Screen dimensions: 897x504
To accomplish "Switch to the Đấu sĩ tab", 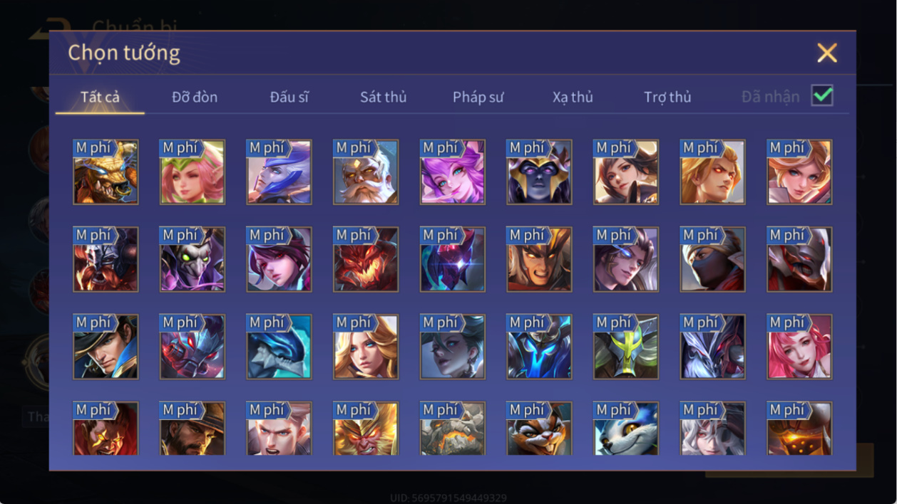I will pyautogui.click(x=289, y=97).
